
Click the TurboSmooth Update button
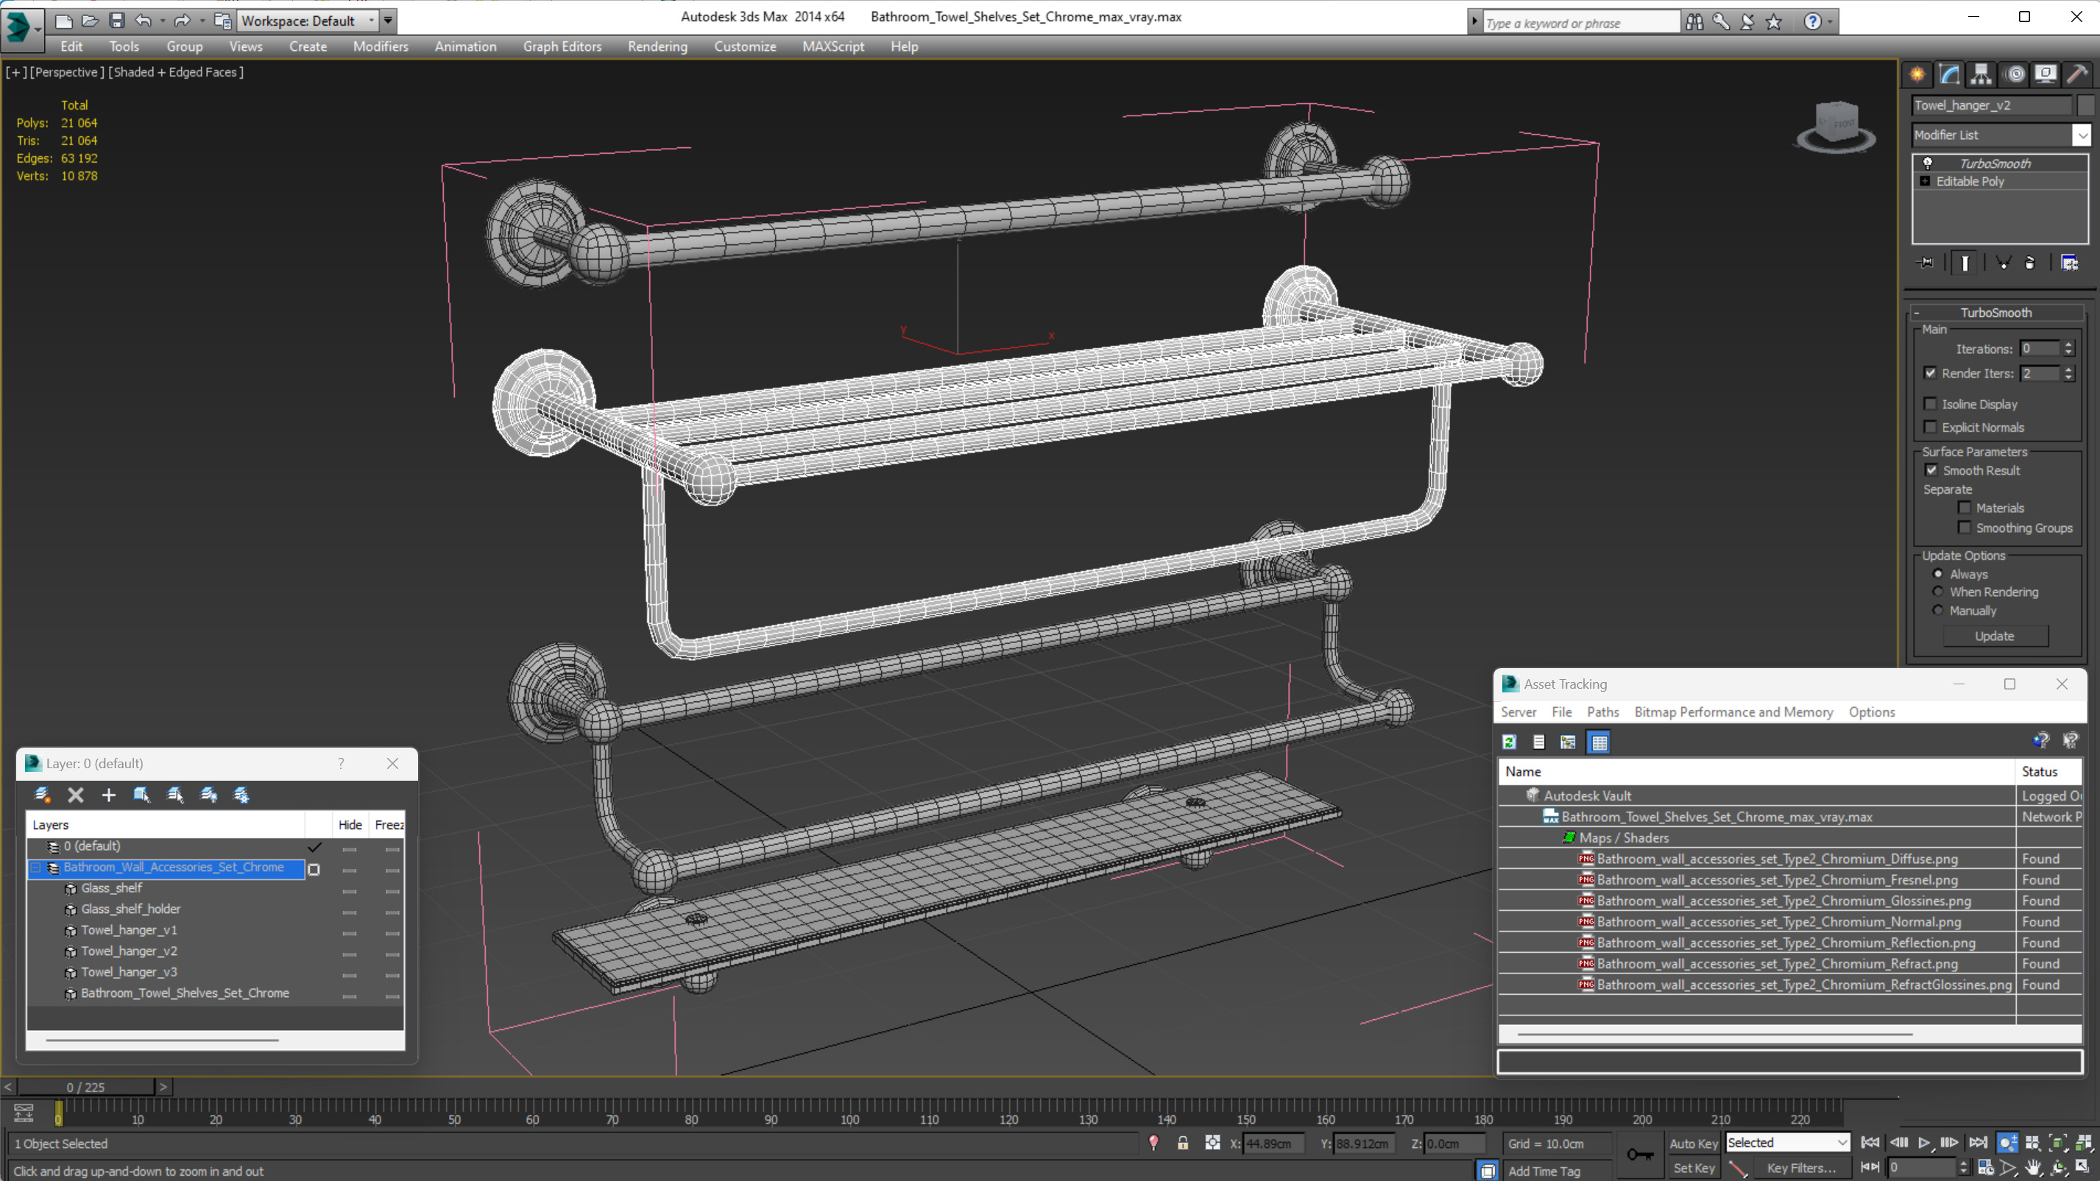[1994, 636]
